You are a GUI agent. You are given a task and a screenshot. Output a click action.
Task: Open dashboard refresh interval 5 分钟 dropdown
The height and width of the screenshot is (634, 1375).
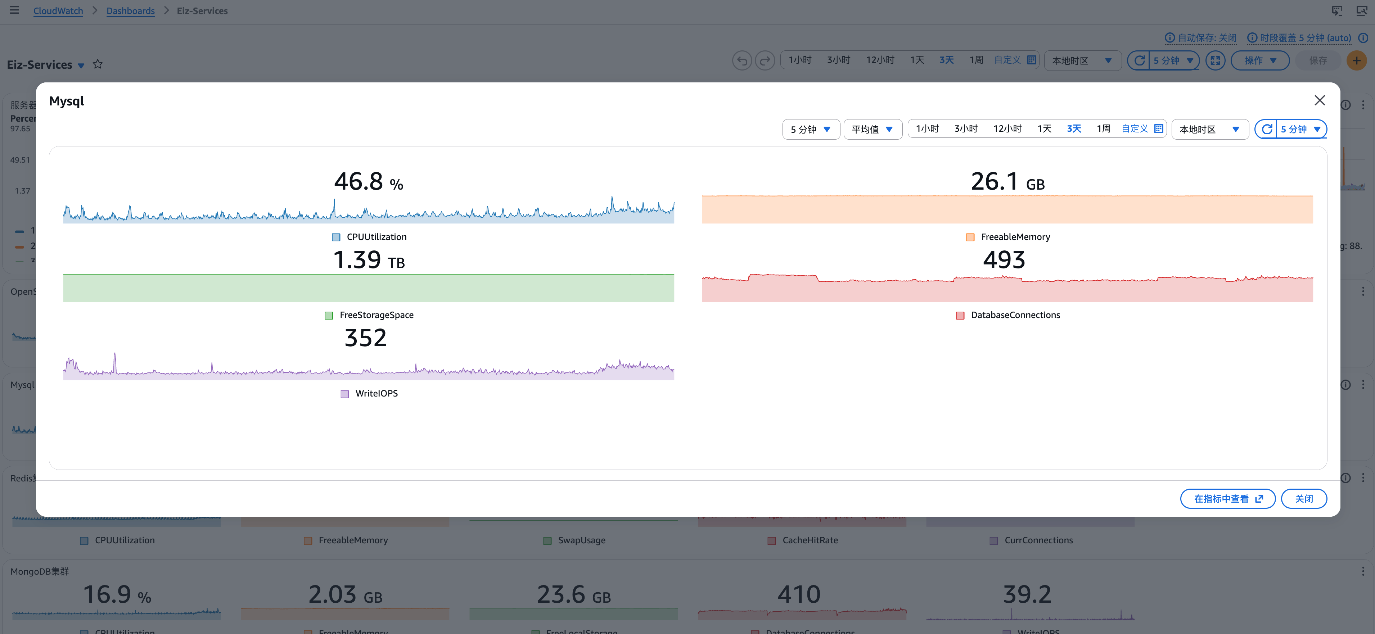[1174, 60]
